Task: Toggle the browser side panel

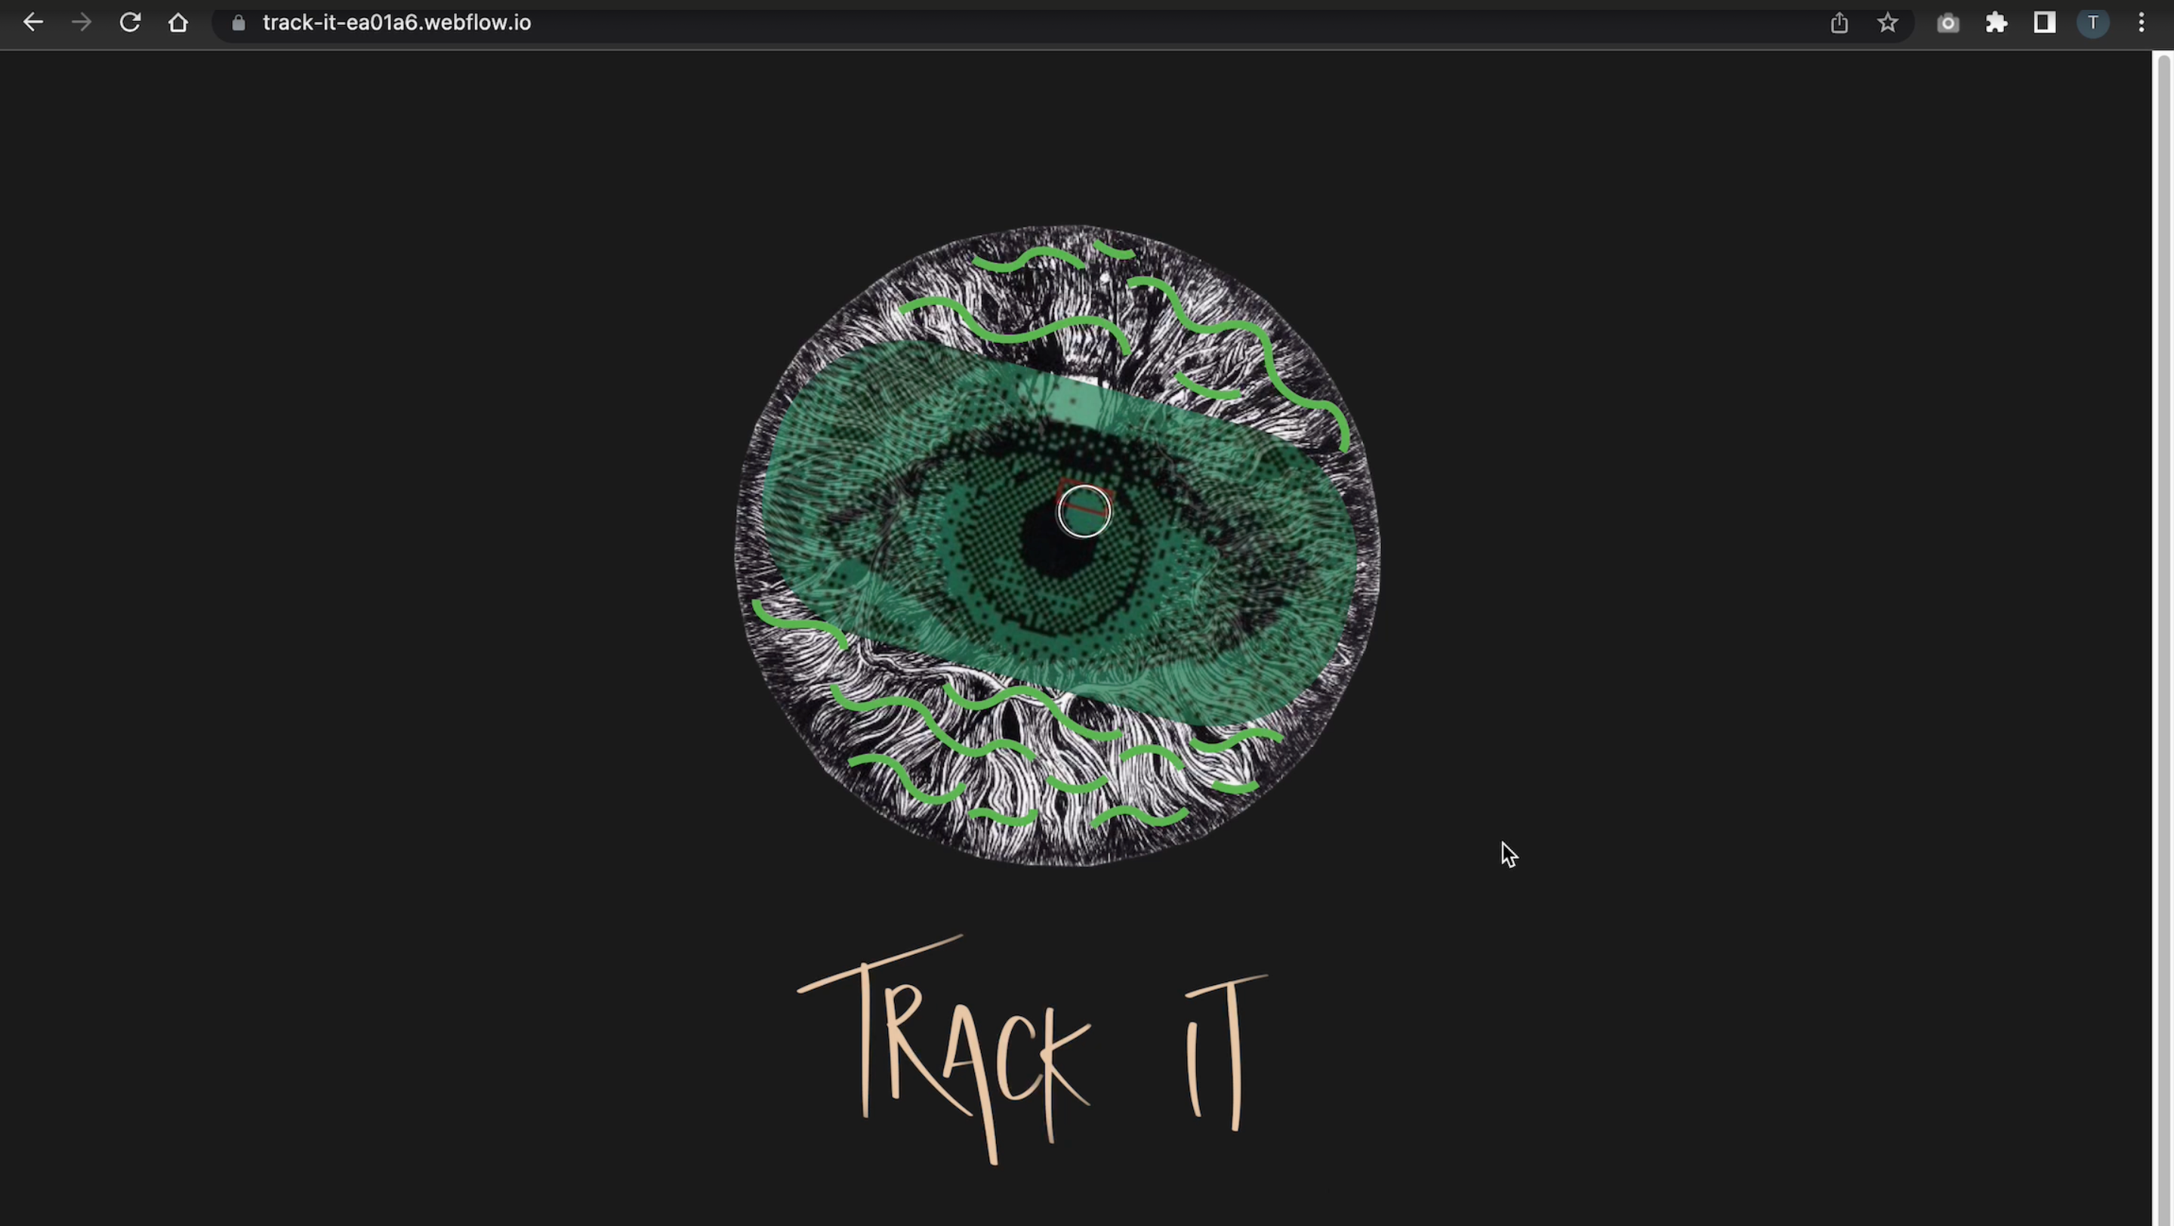Action: click(2044, 23)
